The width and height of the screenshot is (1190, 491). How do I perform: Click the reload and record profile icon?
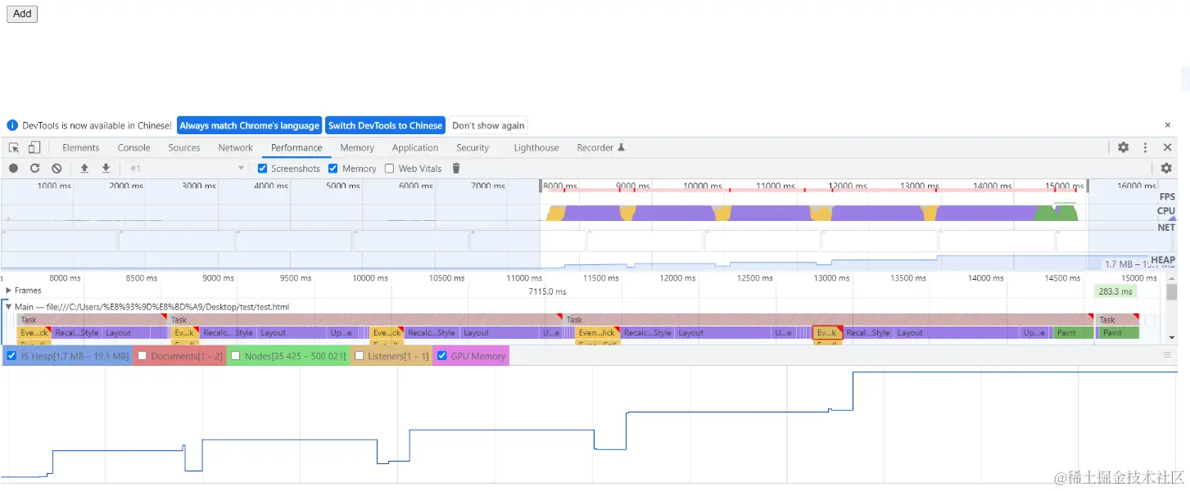pyautogui.click(x=34, y=169)
